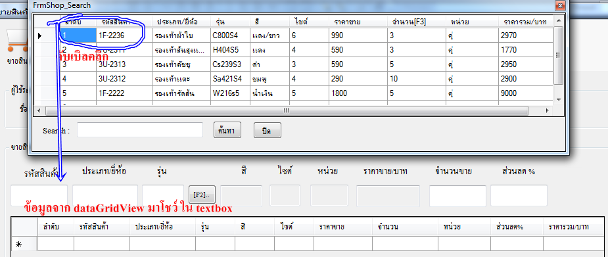Image resolution: width=608 pixels, height=257 pixels.
Task: Click the ค้นหา search button
Action: [227, 130]
